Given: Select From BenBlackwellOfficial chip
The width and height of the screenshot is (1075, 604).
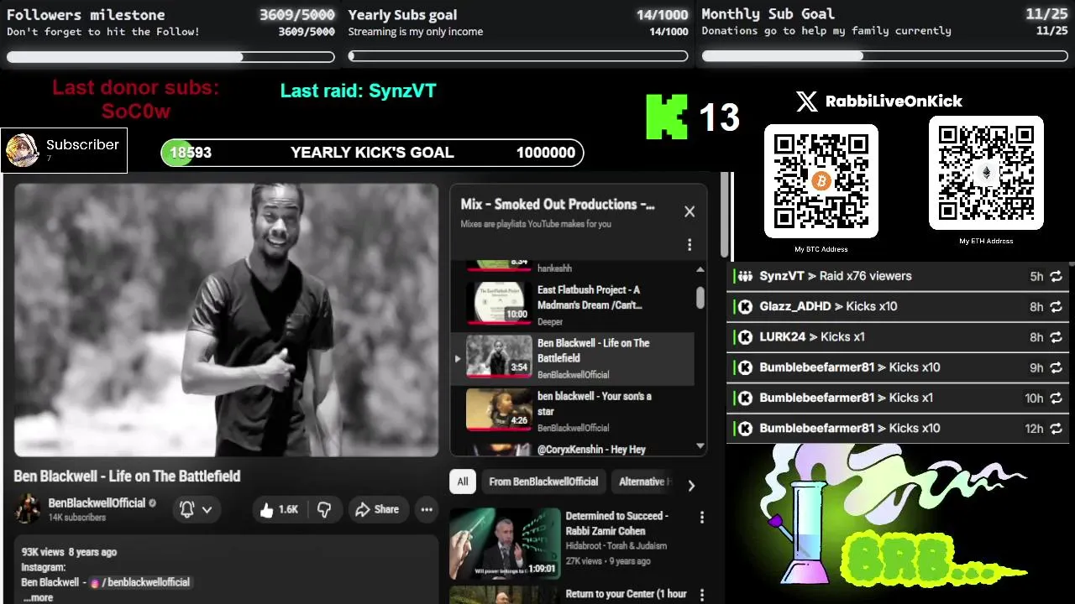Looking at the screenshot, I should (543, 482).
